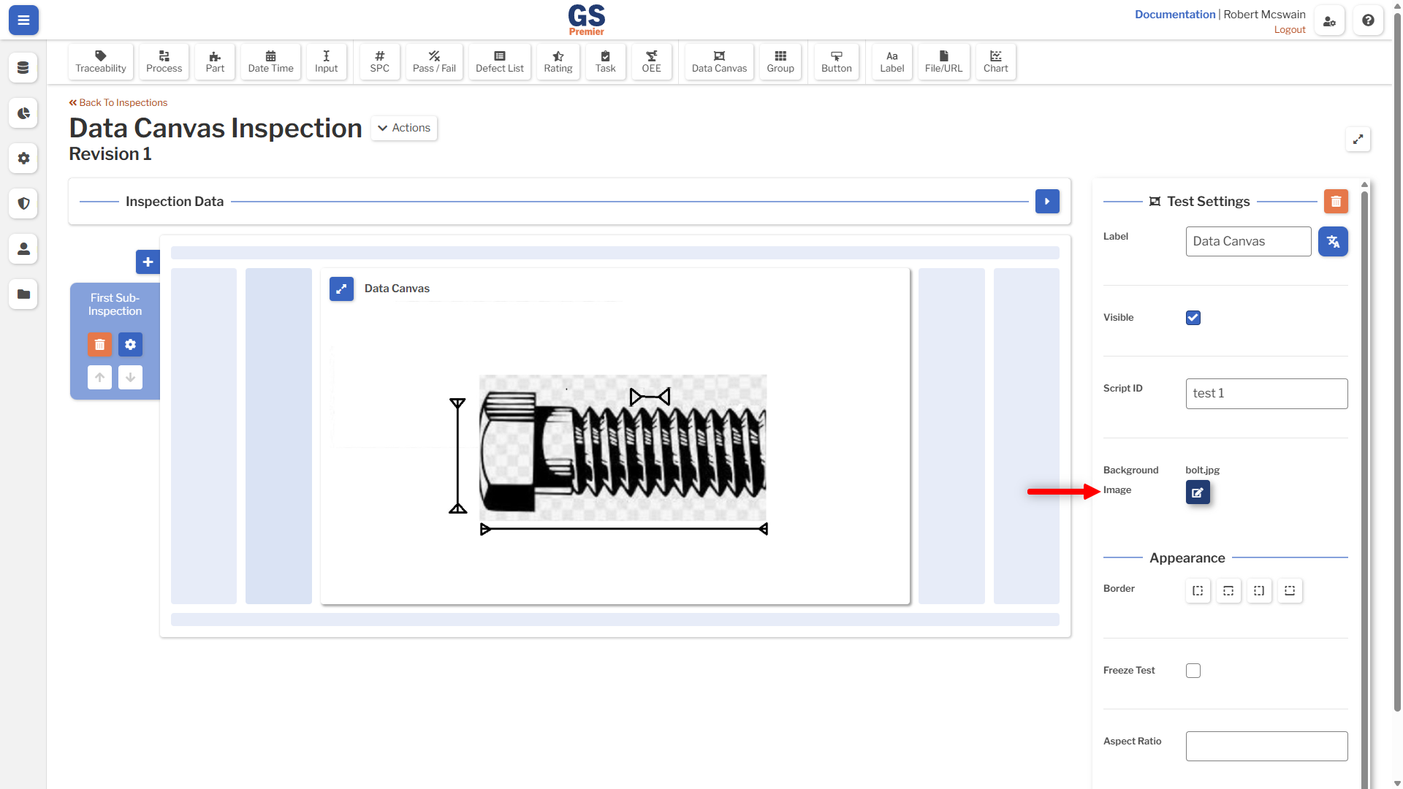Add a Button element from toolbar
The width and height of the screenshot is (1403, 789).
tap(837, 61)
